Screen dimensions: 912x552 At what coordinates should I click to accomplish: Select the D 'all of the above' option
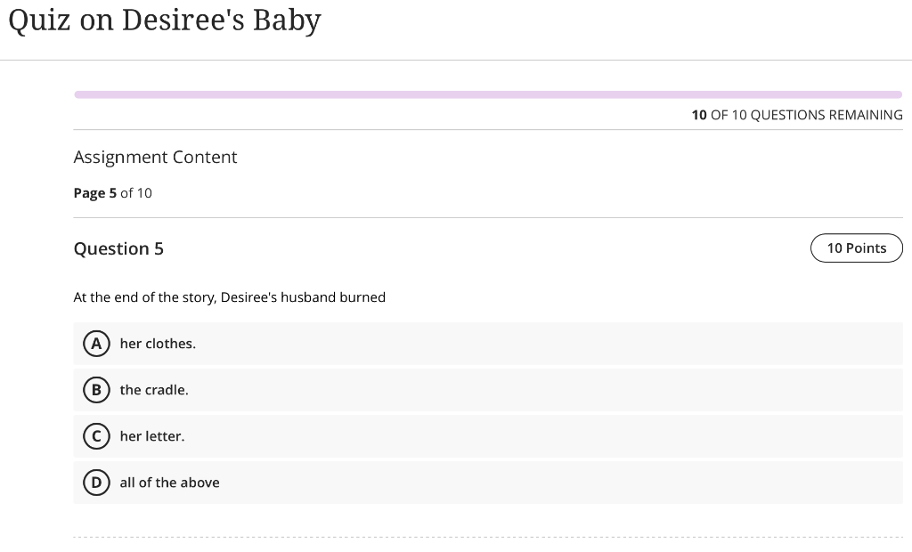tap(96, 483)
